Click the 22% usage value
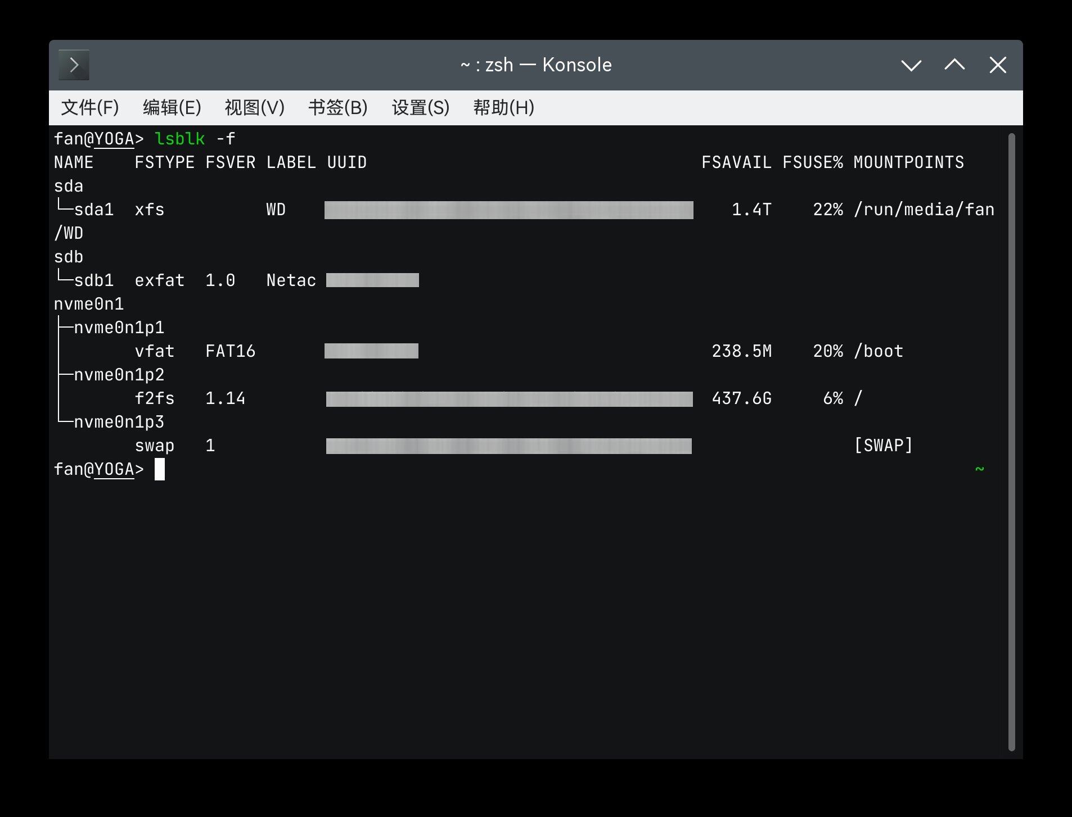Image resolution: width=1072 pixels, height=817 pixels. point(828,210)
